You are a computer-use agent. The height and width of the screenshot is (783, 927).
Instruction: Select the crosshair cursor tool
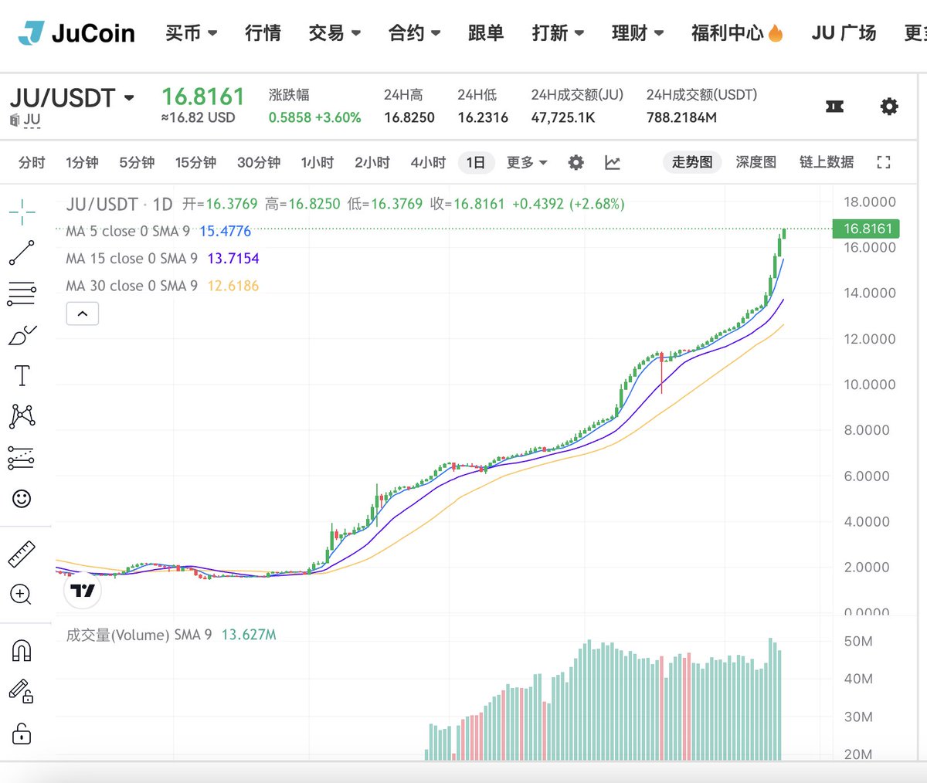22,211
